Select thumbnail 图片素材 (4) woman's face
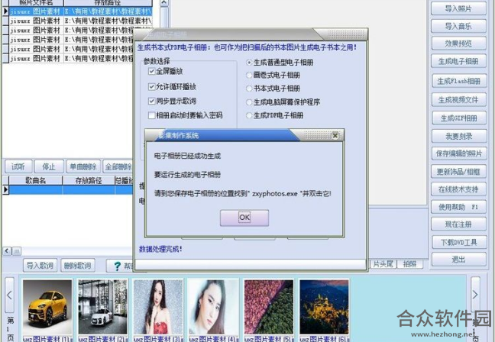 (x=214, y=308)
